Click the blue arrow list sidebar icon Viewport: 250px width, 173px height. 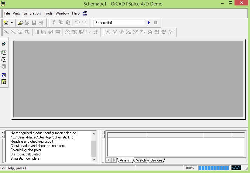pyautogui.click(x=4, y=75)
